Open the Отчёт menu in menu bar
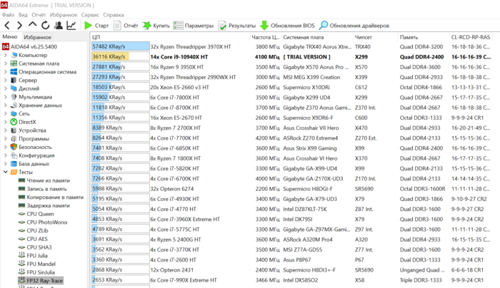The width and height of the screenshot is (500, 288). (x=39, y=15)
